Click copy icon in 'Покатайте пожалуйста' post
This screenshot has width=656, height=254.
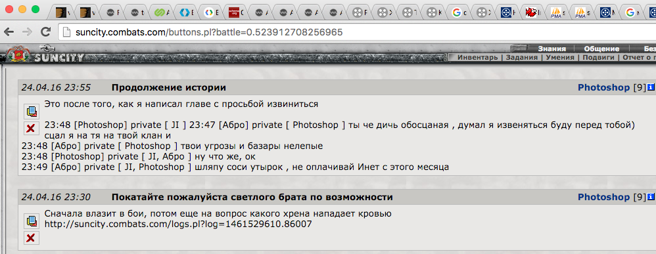pyautogui.click(x=32, y=221)
